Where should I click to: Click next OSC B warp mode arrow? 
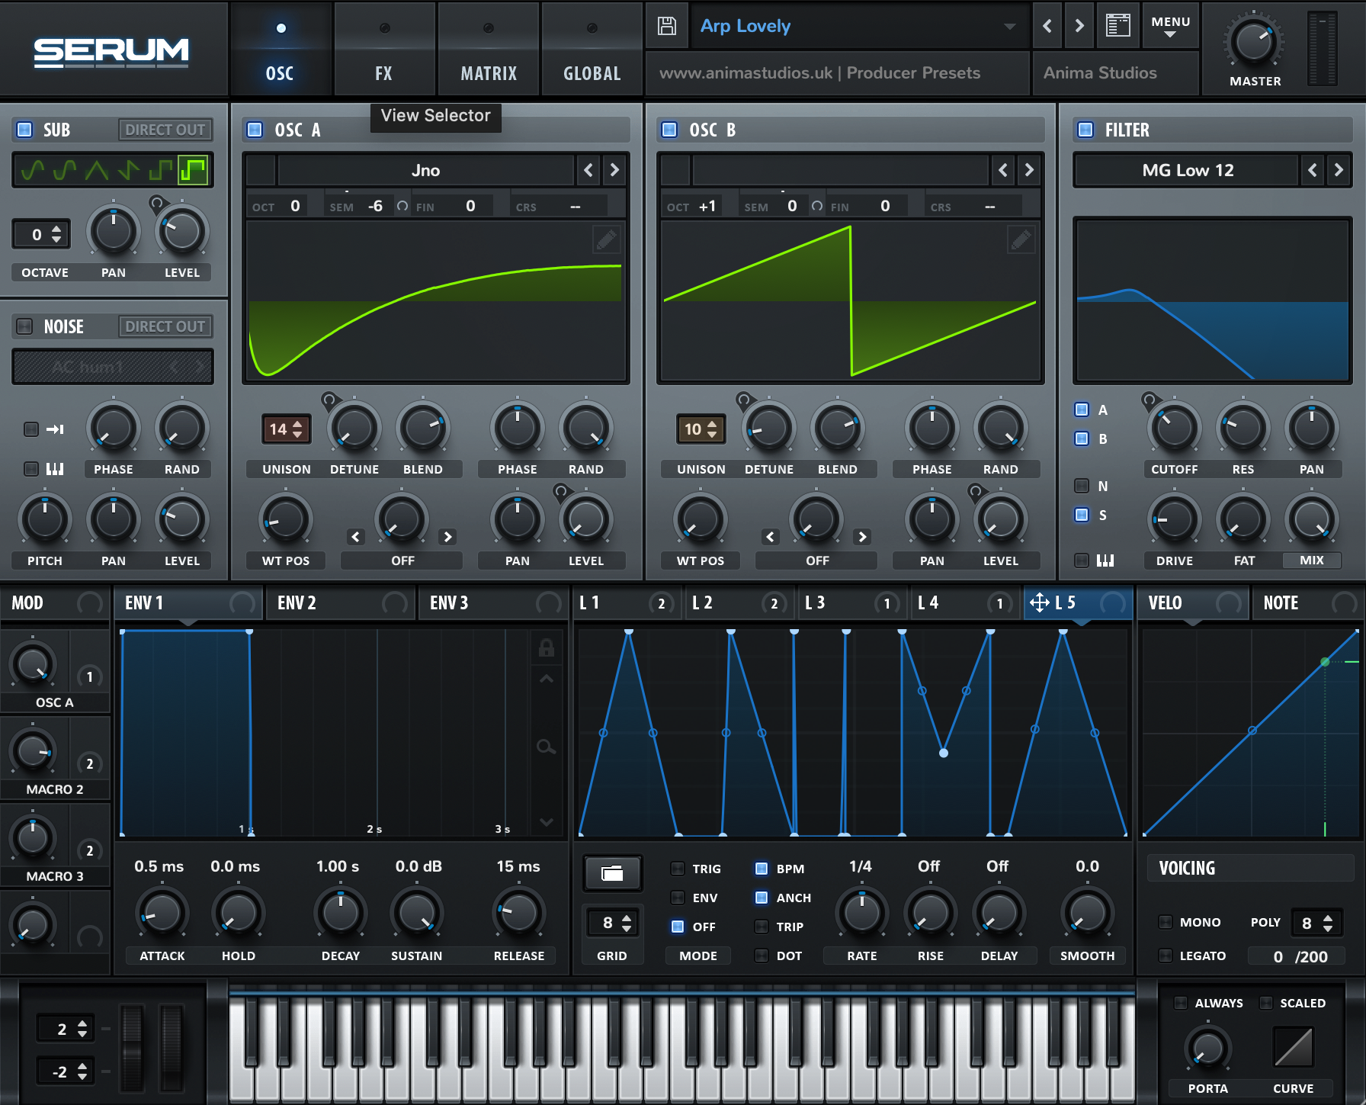point(862,537)
